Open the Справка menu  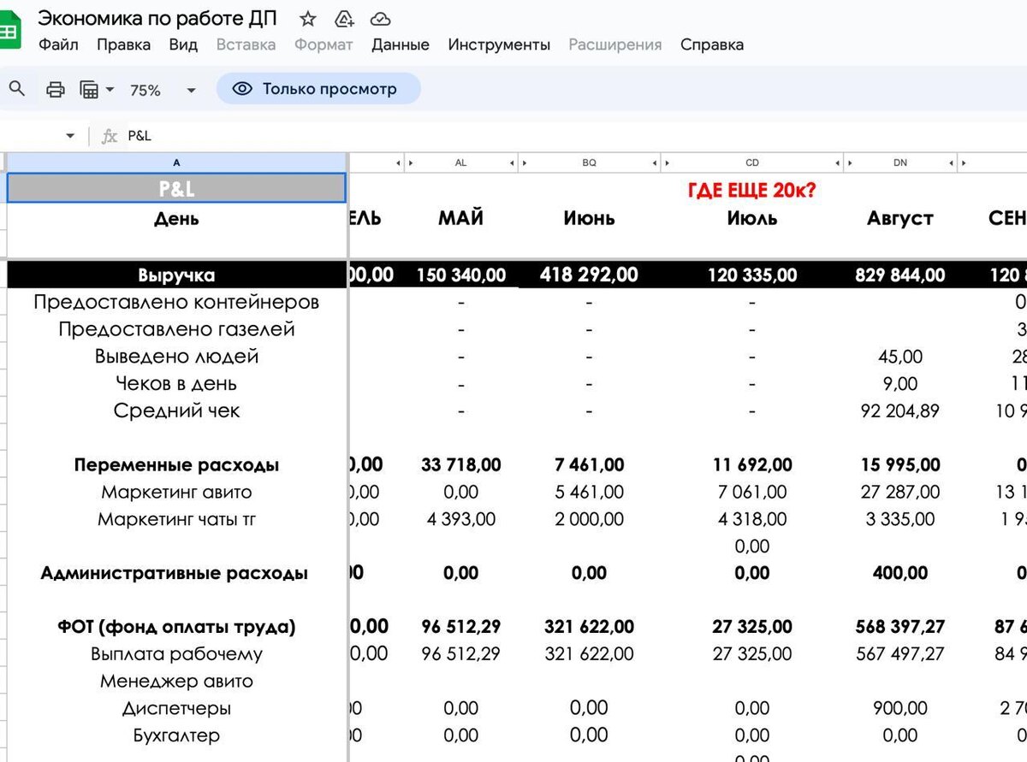click(712, 44)
